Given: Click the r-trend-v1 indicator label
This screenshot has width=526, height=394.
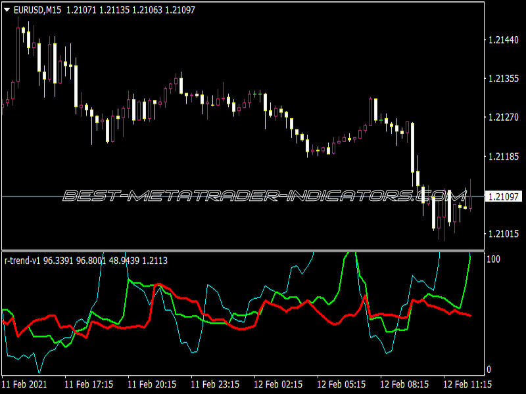Looking at the screenshot, I should 22,261.
